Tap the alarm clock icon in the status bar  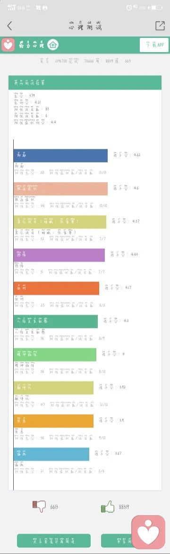129,8
